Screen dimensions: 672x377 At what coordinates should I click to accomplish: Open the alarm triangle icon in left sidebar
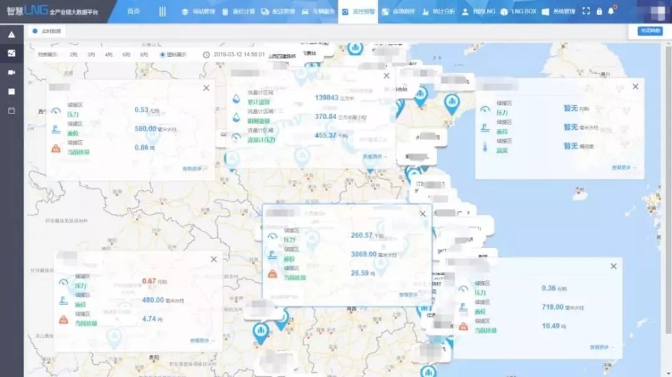(11, 35)
